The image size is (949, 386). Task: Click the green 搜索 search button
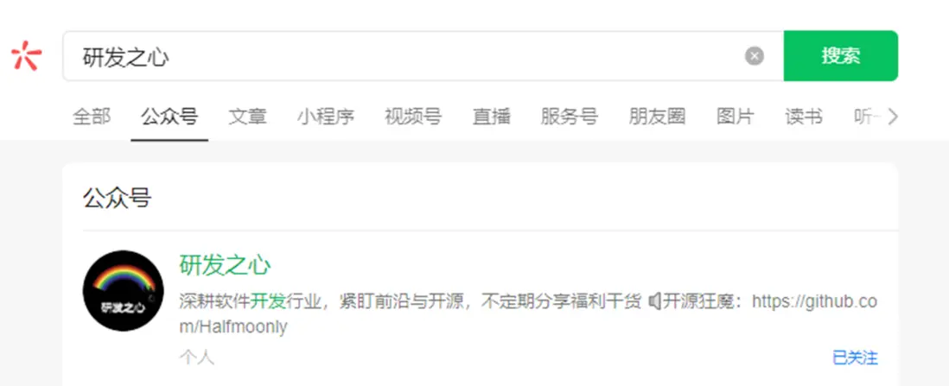coord(841,55)
